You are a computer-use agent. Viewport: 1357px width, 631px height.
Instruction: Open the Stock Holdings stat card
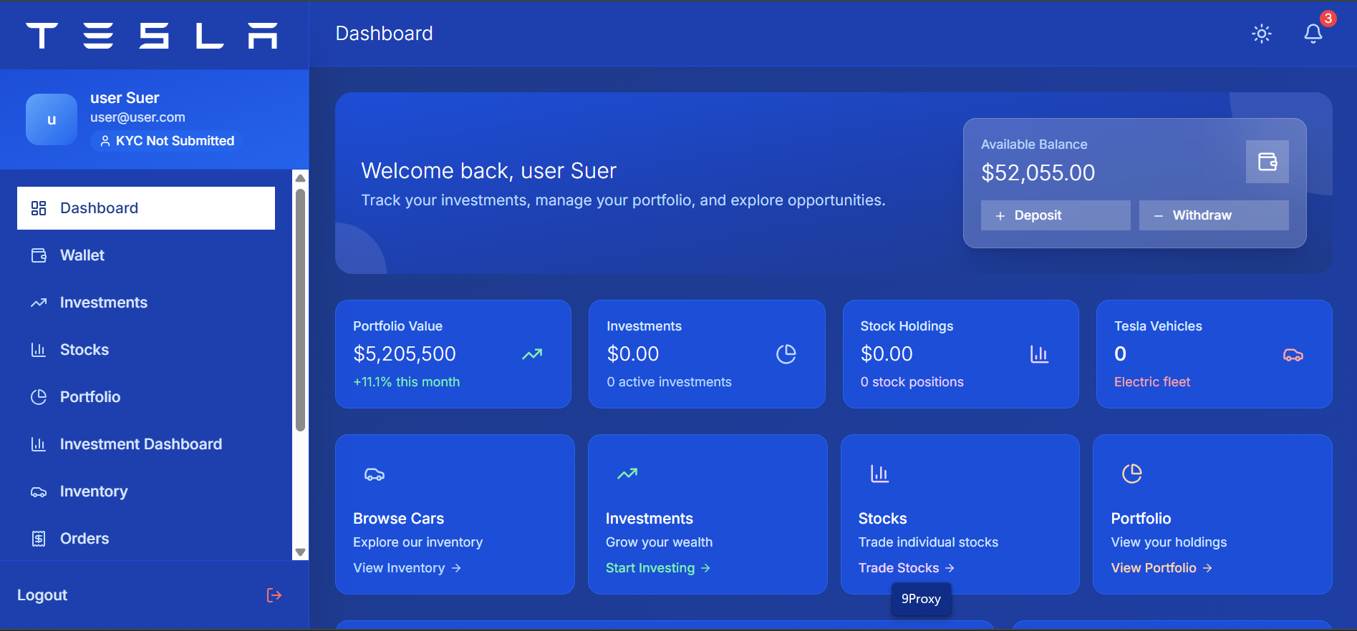(x=961, y=354)
